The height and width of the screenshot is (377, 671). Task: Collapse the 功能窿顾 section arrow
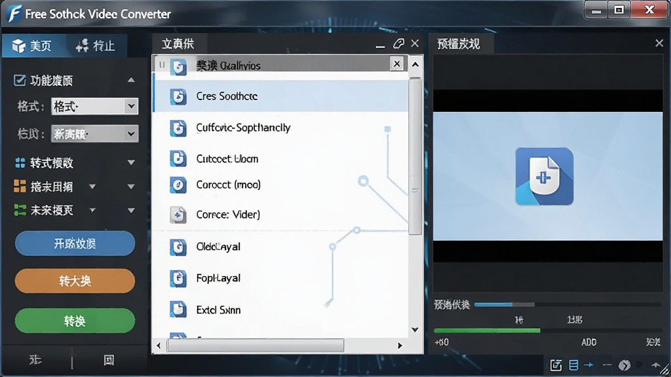(x=131, y=80)
